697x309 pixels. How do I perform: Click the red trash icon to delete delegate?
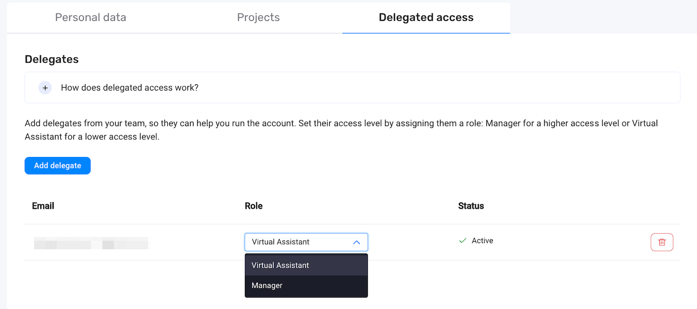pyautogui.click(x=662, y=242)
